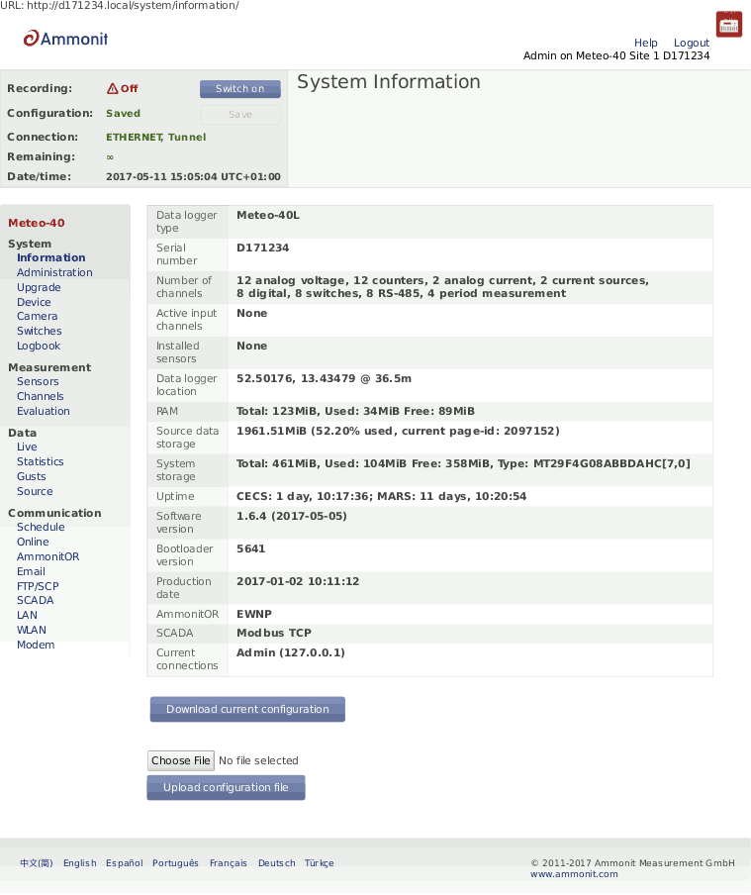
Task: Open www.ammonit.com link in footer
Action: [x=574, y=874]
